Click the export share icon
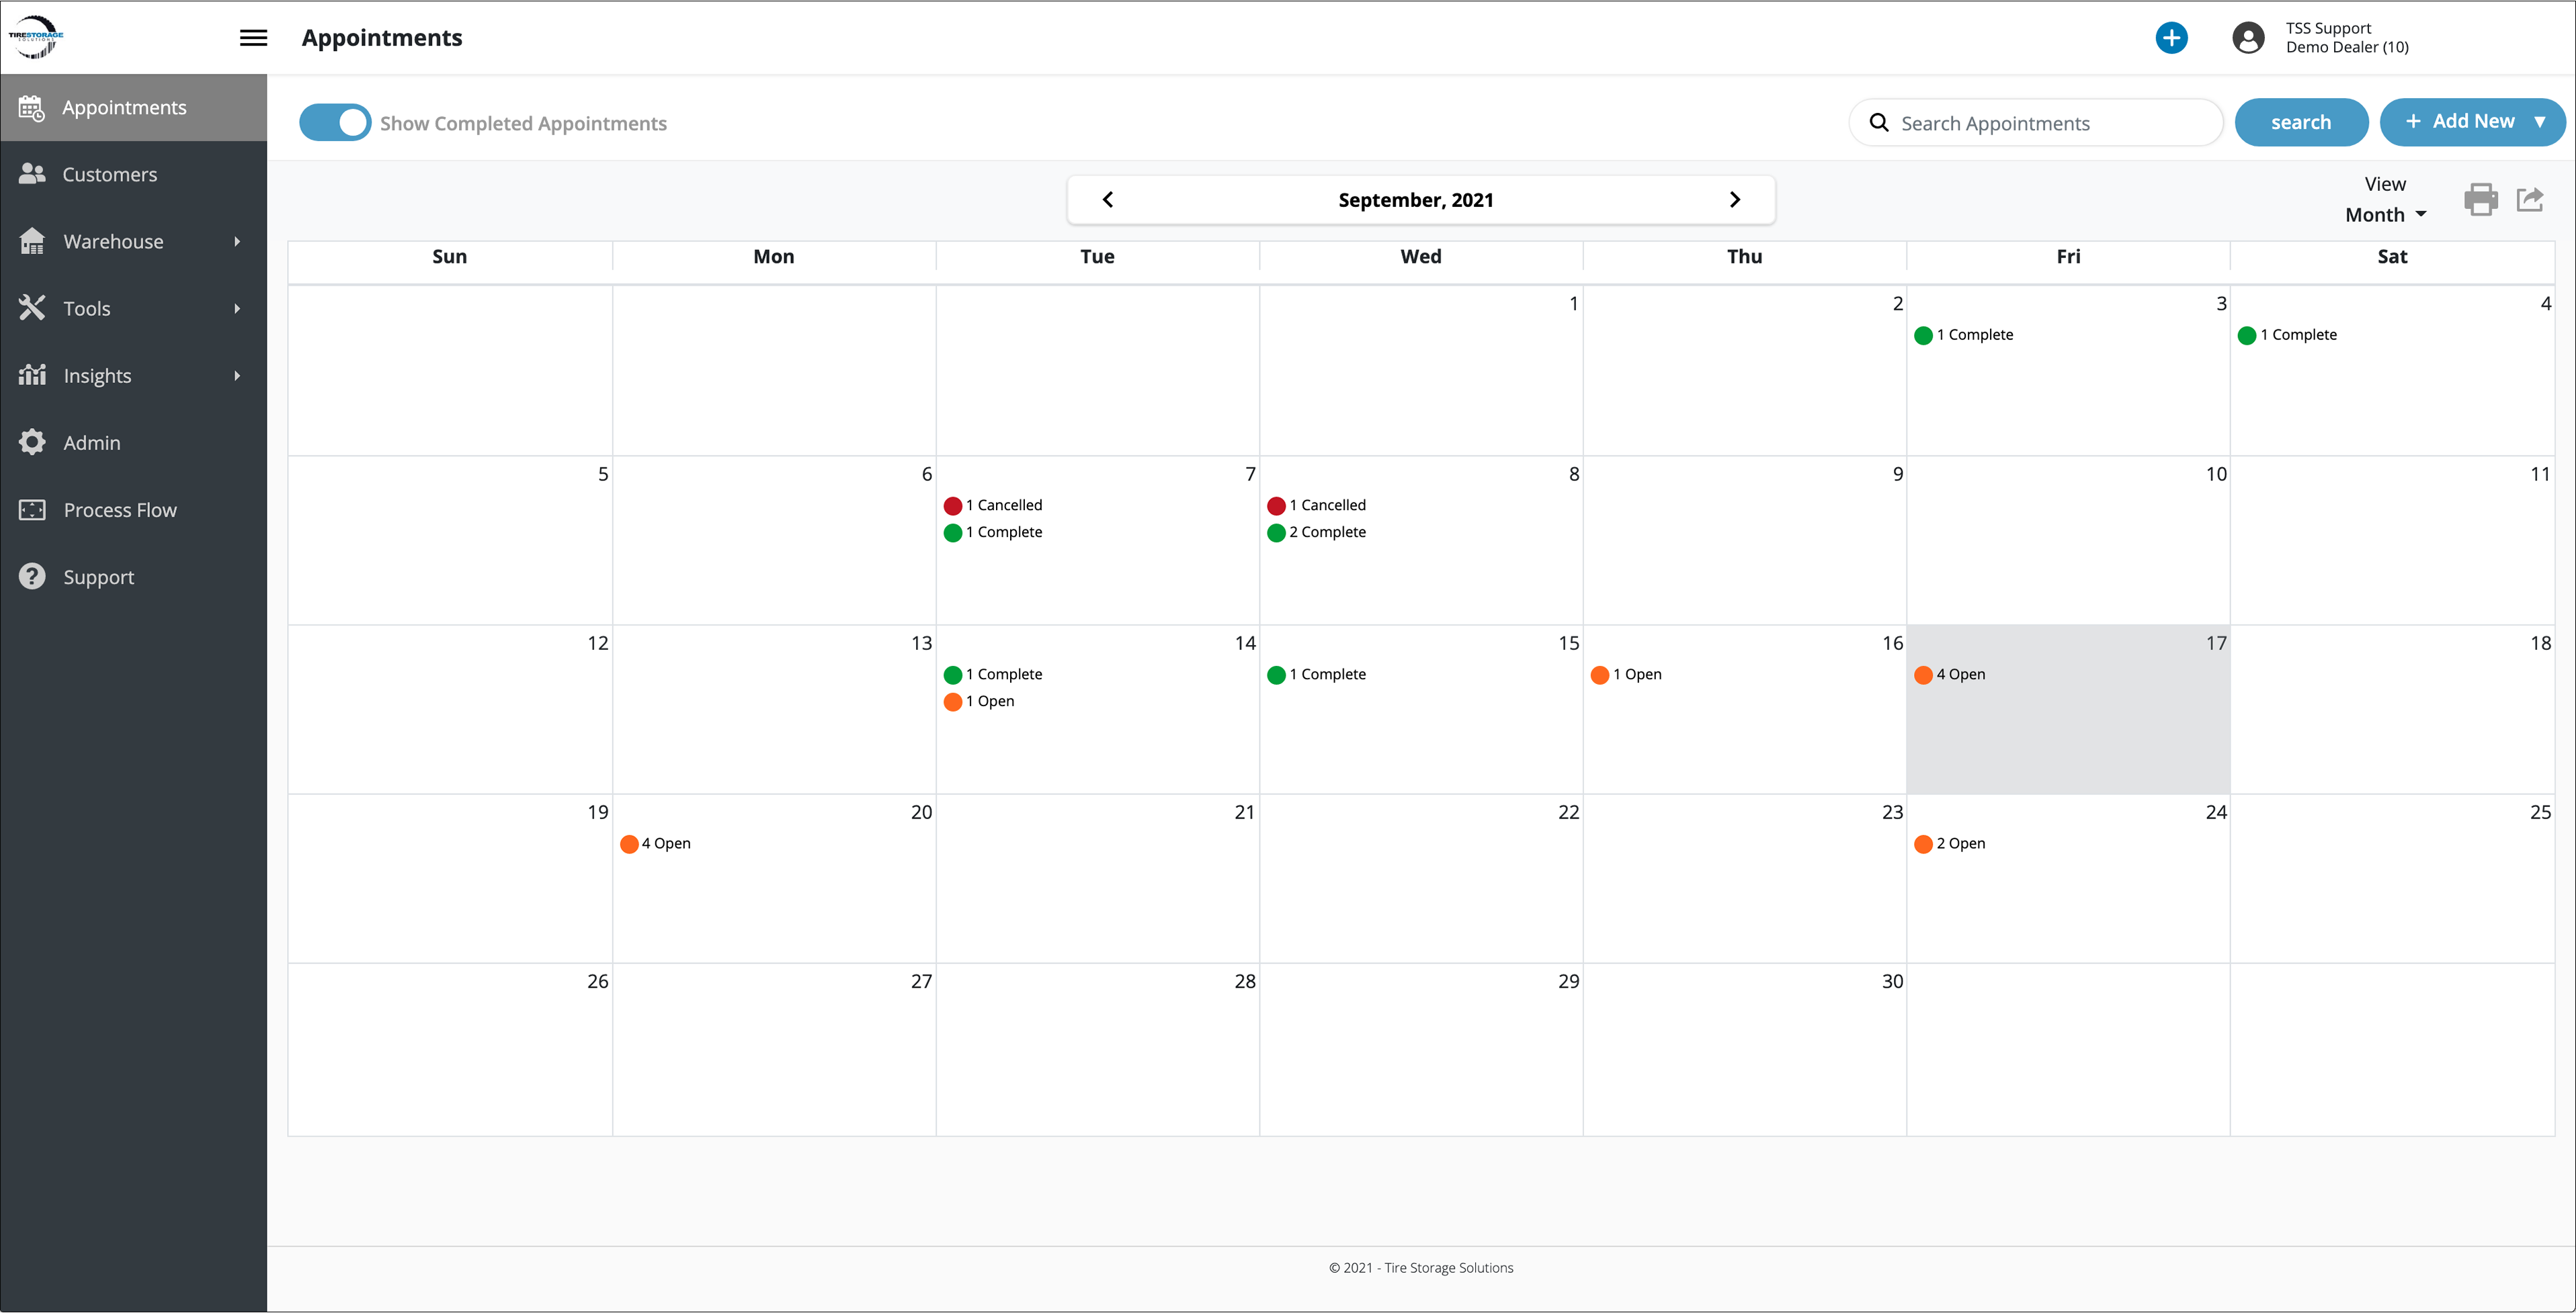 2530,199
